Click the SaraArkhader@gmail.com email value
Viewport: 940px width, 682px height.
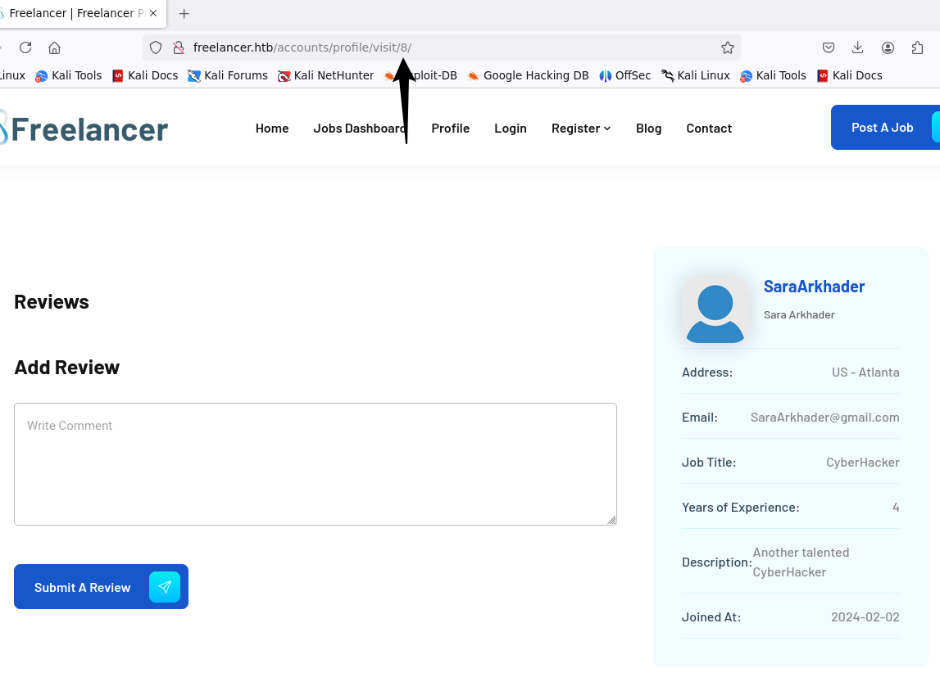825,418
